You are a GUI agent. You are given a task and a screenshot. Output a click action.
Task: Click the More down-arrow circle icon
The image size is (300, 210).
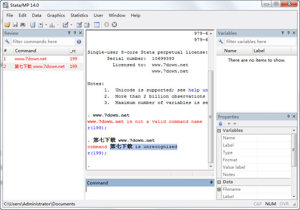(x=106, y=25)
